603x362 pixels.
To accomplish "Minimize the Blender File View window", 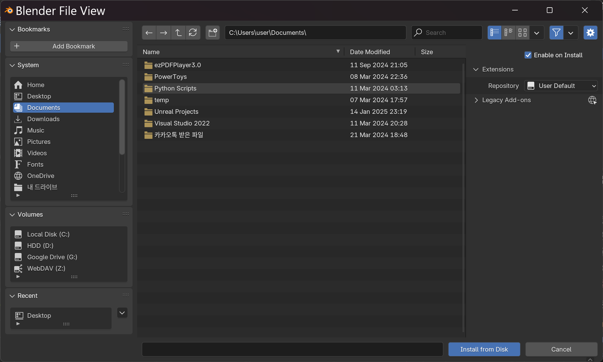I will 515,10.
